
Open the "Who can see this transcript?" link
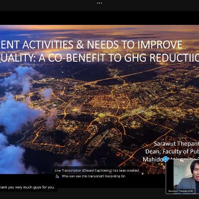(x=83, y=176)
